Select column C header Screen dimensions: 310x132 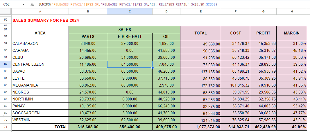point(130,11)
